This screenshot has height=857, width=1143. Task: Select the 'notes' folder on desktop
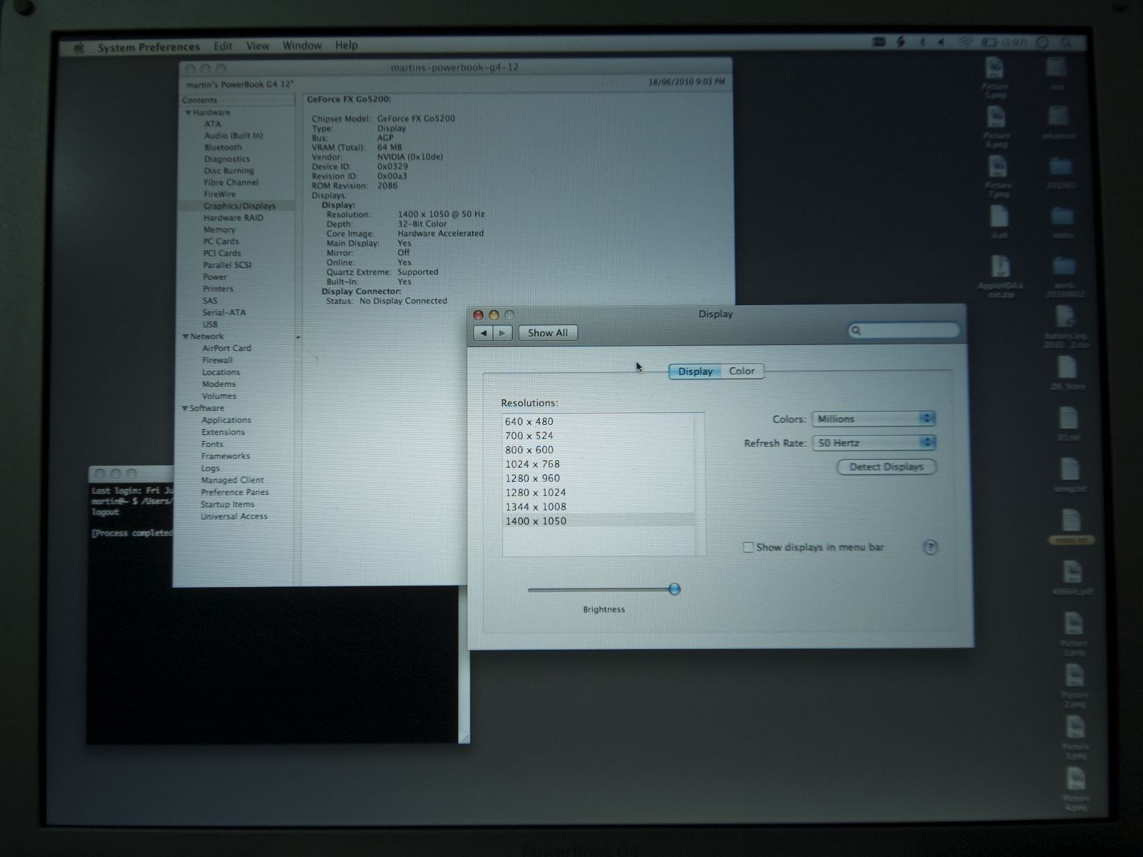click(x=1063, y=222)
